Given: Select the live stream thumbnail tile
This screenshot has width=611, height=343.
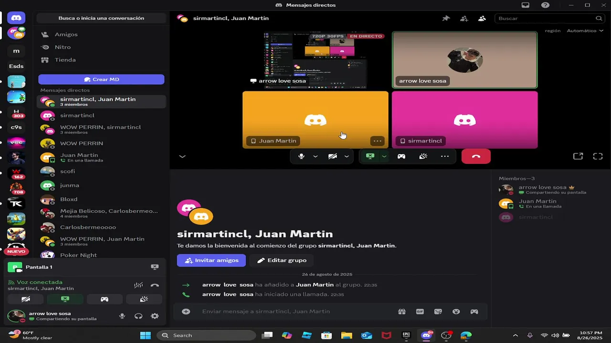Looking at the screenshot, I should coord(316,60).
